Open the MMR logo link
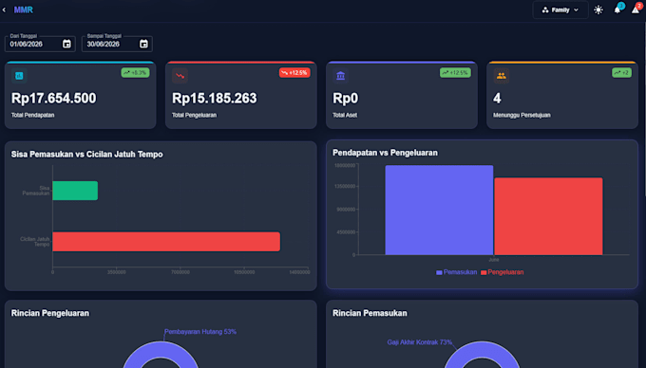Viewport: 646px width, 368px height. (24, 9)
